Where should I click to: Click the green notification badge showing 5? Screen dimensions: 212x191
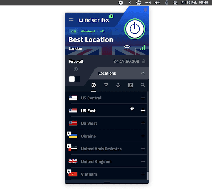coord(111,16)
